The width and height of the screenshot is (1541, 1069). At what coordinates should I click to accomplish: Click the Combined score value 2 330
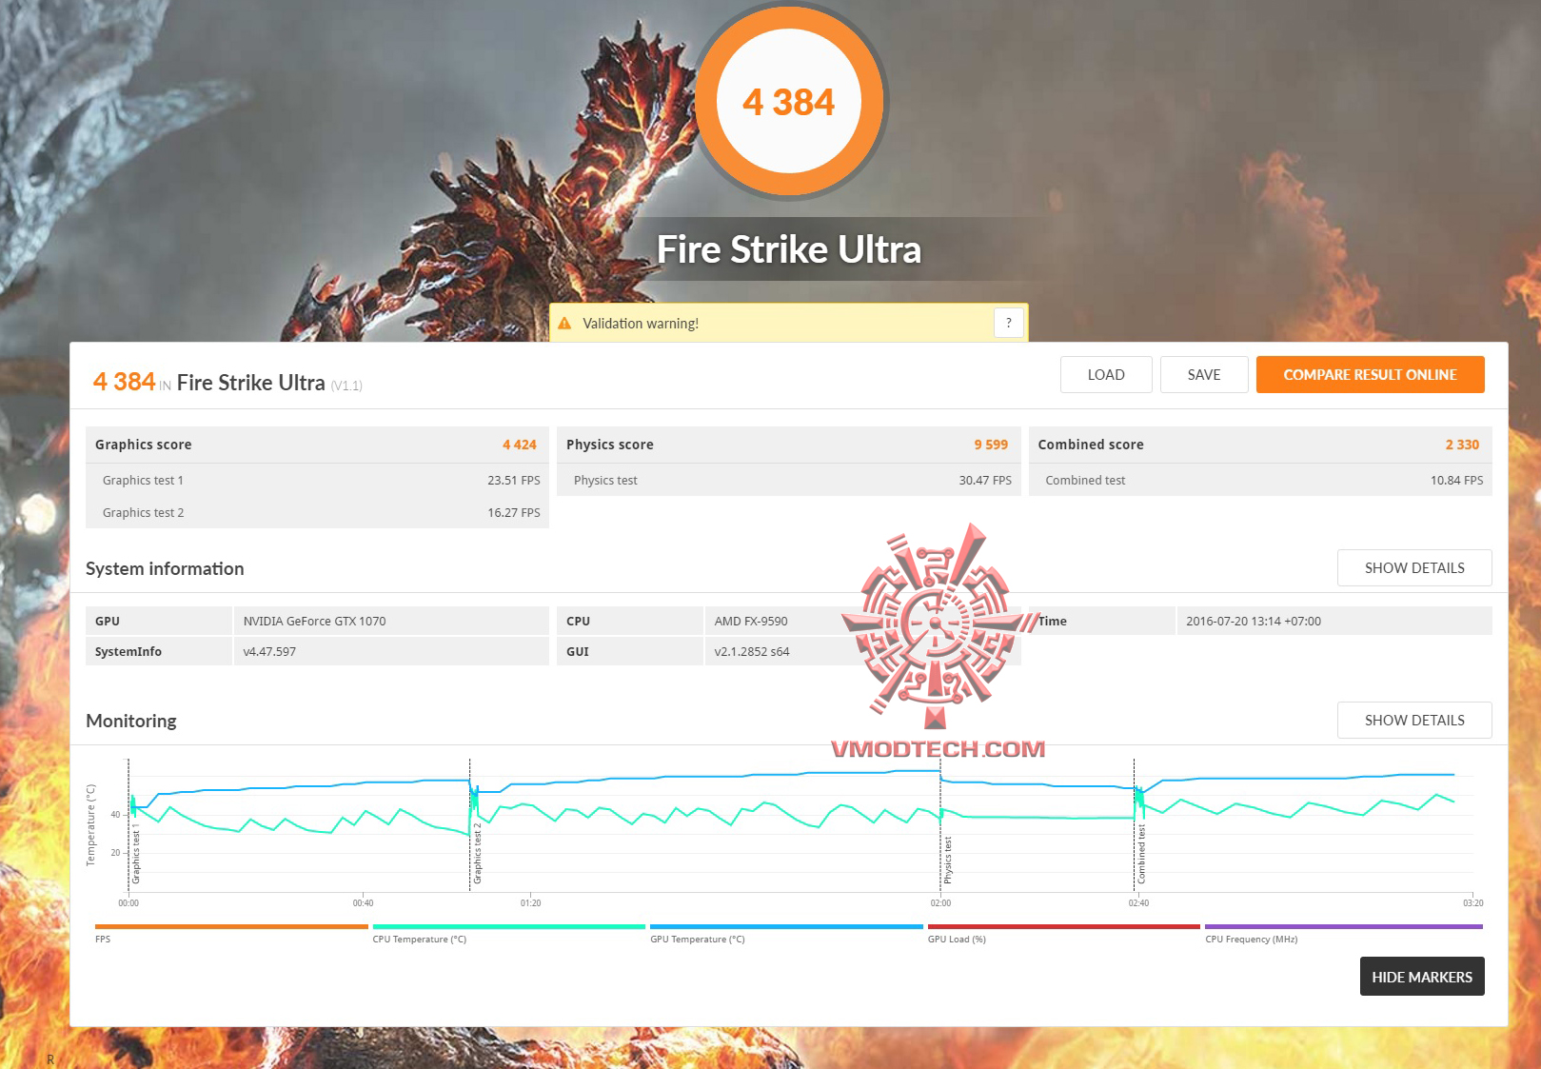(x=1462, y=445)
